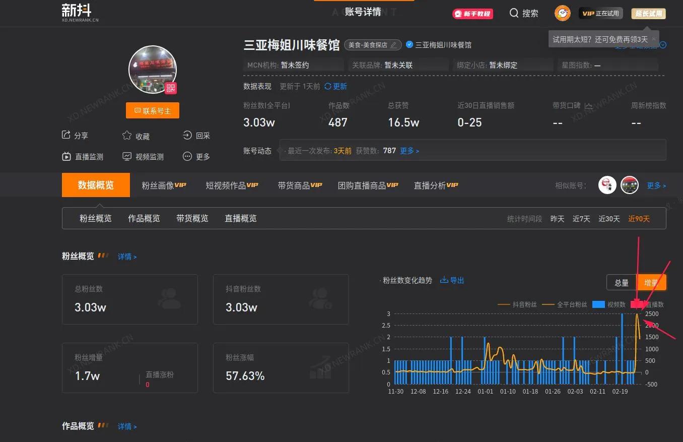The height and width of the screenshot is (442, 683).
Task: Expand 更多 for similar accounts
Action: point(655,185)
